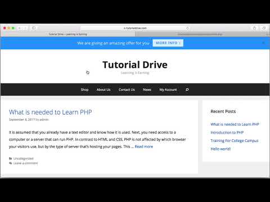Viewport: 270px width, 202px height.
Task: Click the tutorialdrive.com address bar
Action: pyautogui.click(x=135, y=28)
